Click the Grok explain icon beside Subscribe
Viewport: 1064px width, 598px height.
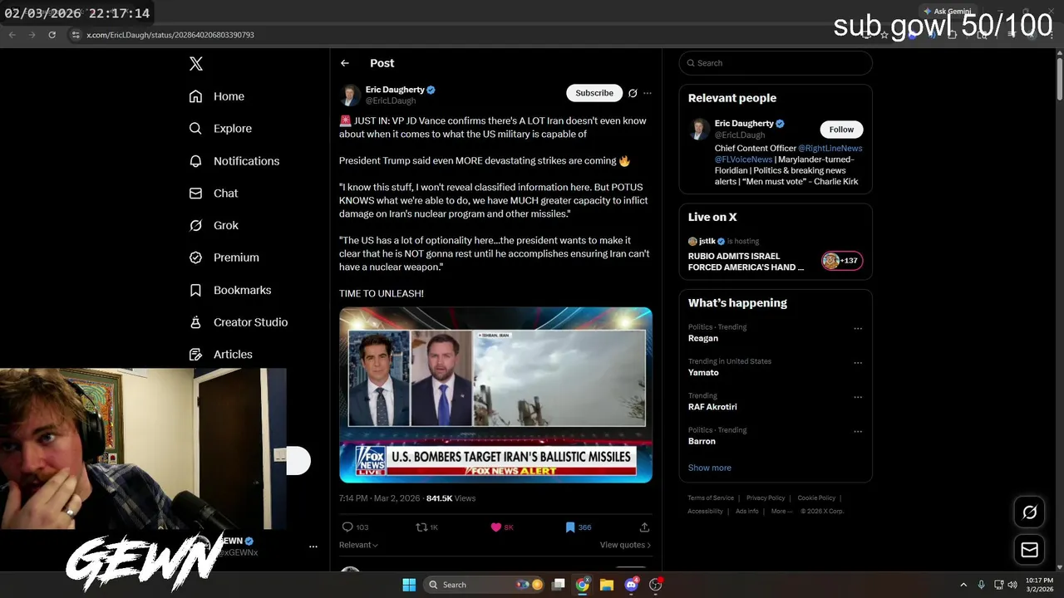(633, 93)
